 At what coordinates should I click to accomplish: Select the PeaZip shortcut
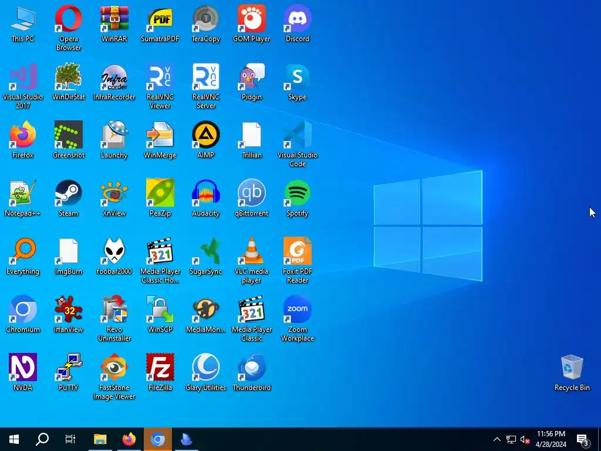(160, 198)
